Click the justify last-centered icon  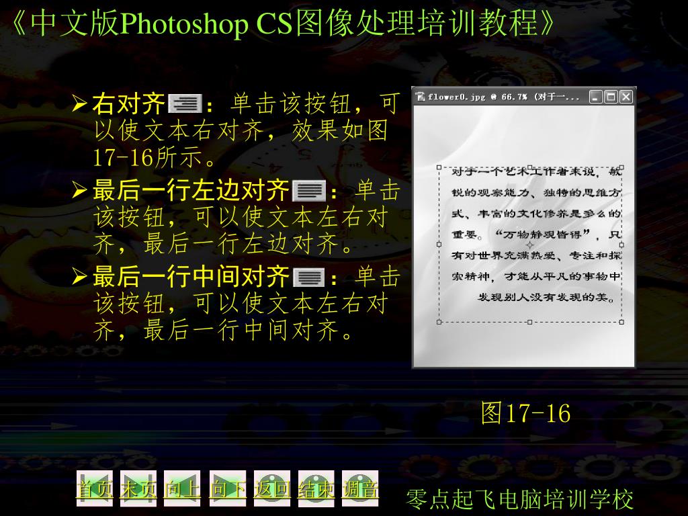click(309, 277)
